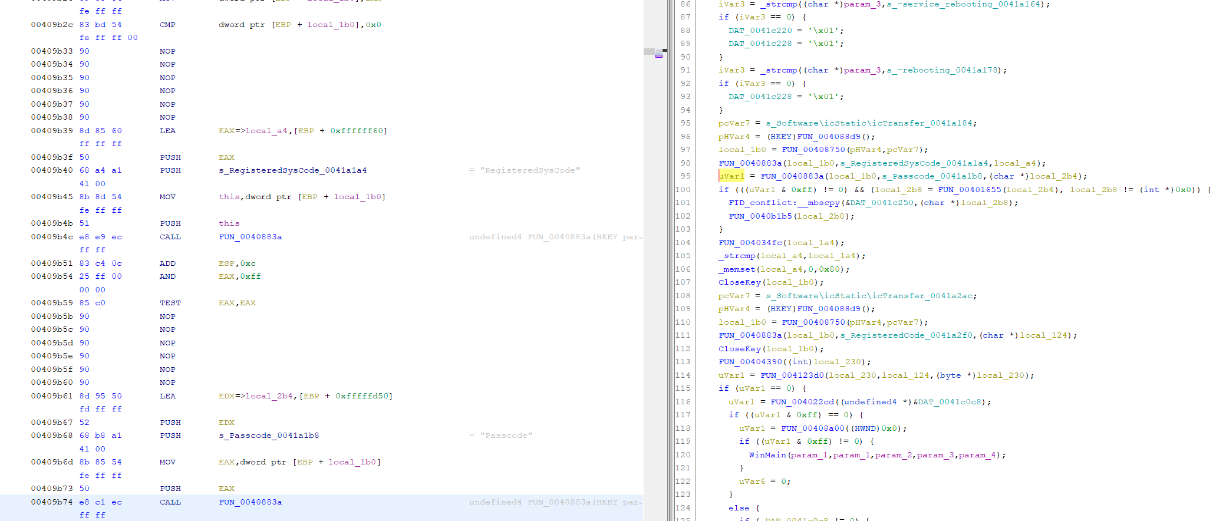
Task: Click the address 00409b2c in listing
Action: pyautogui.click(x=52, y=25)
